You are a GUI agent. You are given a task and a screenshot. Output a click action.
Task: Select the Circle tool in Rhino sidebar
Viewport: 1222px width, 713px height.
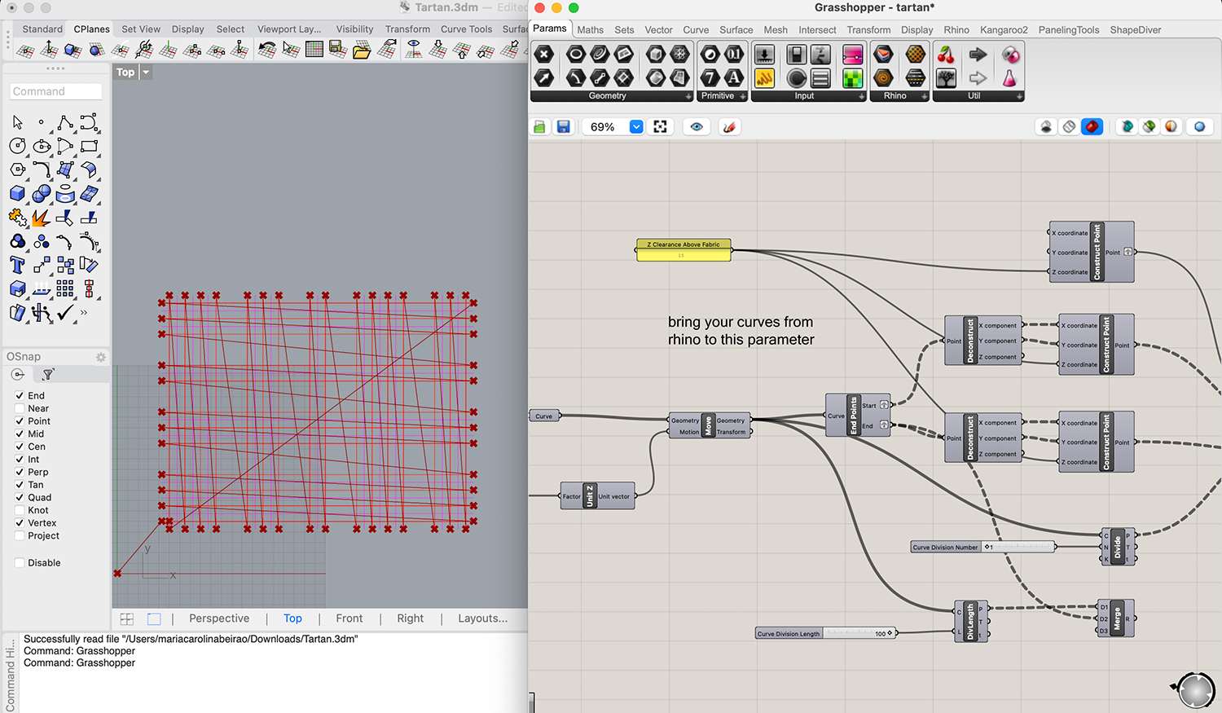pyautogui.click(x=18, y=146)
